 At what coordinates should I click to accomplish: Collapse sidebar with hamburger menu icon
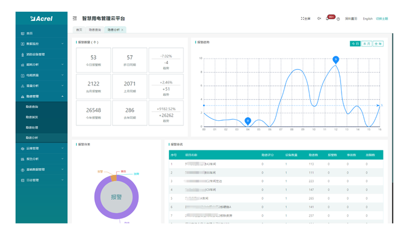(75, 19)
